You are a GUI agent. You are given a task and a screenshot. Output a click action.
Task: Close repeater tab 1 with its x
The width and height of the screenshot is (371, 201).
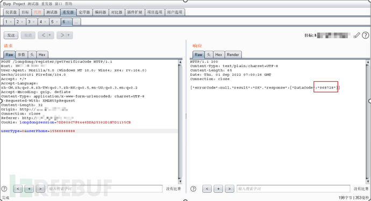click(11, 21)
